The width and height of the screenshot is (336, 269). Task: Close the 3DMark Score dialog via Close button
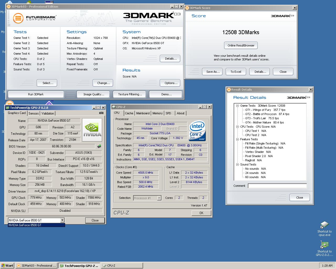(283, 72)
